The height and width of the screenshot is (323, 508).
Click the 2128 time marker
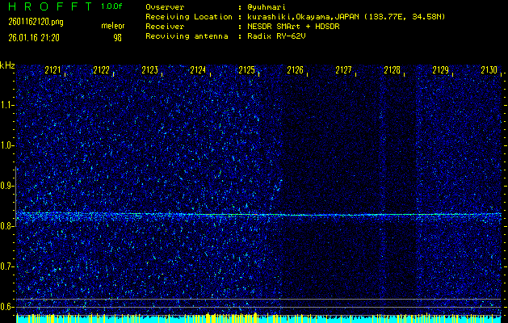pos(392,71)
